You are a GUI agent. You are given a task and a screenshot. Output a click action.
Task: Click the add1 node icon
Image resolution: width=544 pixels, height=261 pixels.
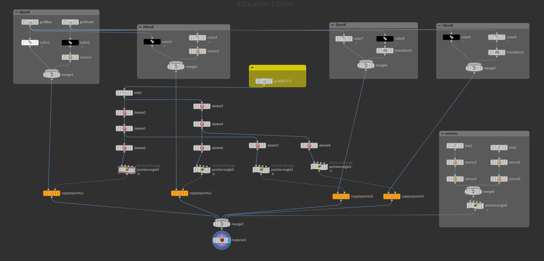(125, 93)
